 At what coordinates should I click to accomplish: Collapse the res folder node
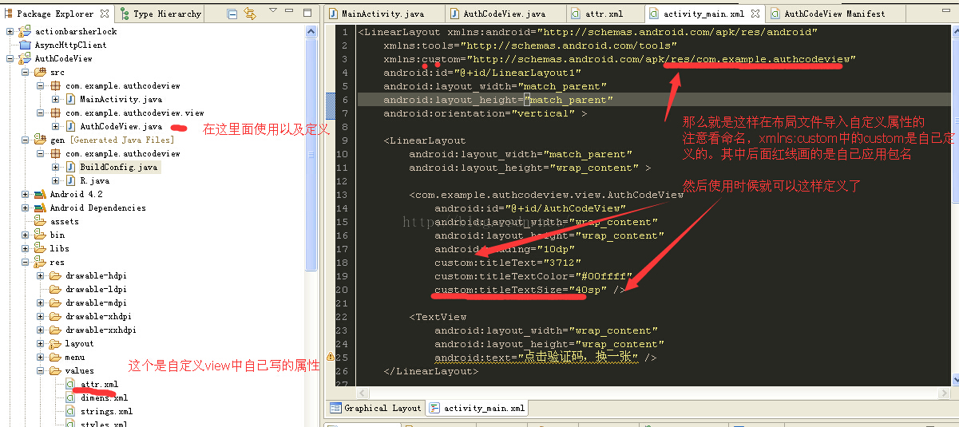pyautogui.click(x=26, y=262)
